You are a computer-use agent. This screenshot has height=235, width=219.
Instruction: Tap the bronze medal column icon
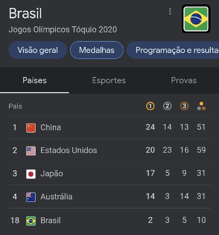(184, 106)
